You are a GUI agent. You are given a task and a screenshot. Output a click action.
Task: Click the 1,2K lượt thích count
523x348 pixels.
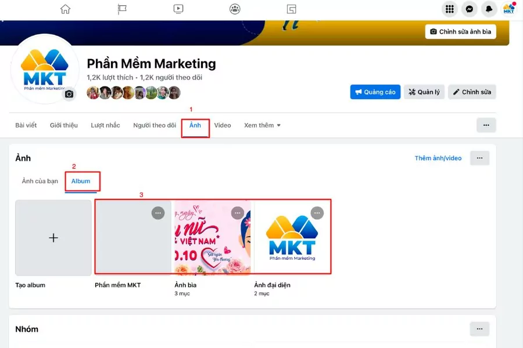(x=110, y=77)
